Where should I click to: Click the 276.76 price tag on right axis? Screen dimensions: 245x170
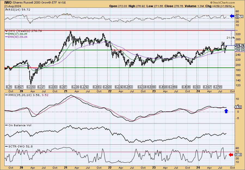pos(240,45)
